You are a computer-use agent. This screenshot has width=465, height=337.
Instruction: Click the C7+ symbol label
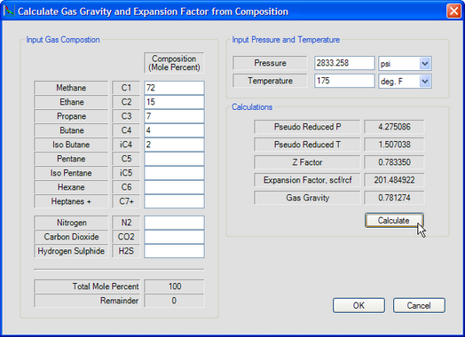(x=126, y=201)
